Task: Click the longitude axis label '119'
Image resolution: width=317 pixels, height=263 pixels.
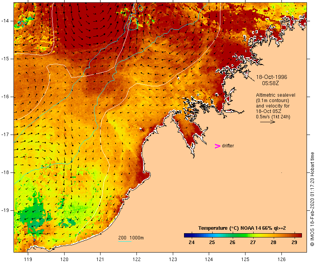Action: (28, 259)
